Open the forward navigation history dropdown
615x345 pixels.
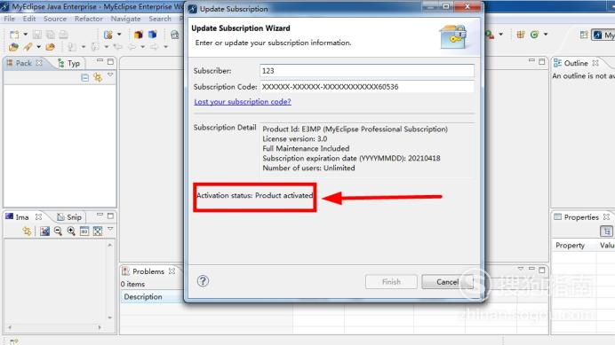[166, 47]
